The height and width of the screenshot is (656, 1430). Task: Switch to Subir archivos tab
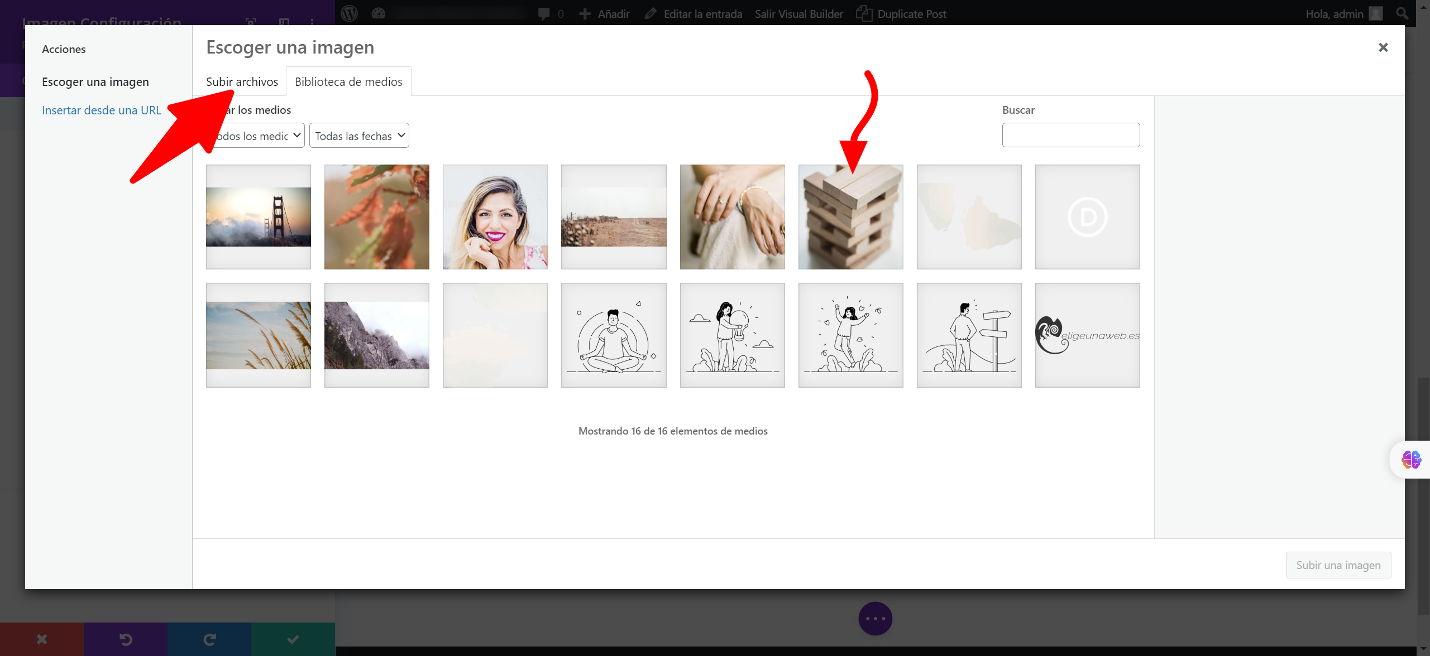242,82
